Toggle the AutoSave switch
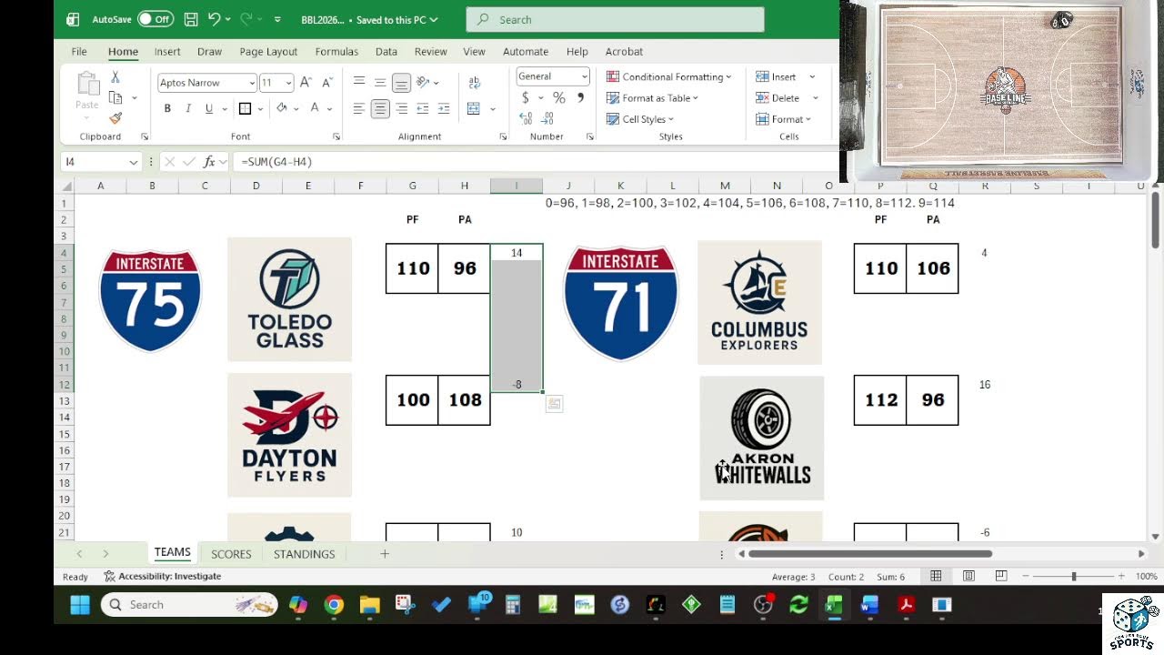 point(156,19)
